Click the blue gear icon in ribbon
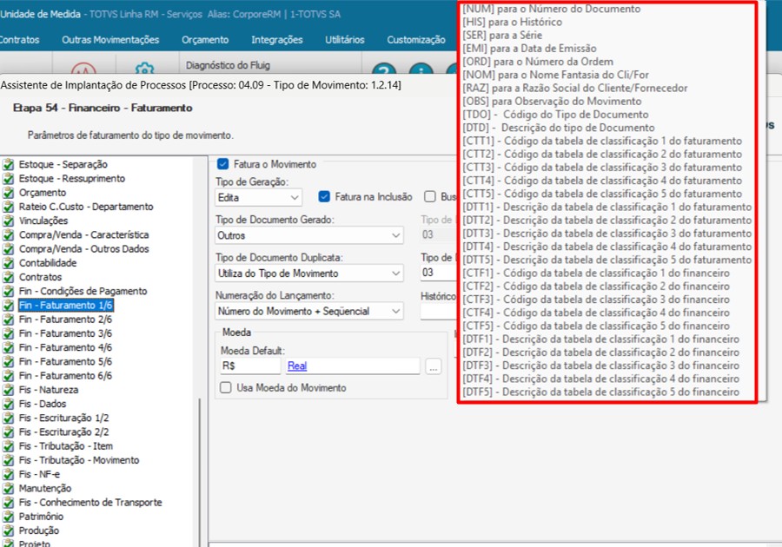 point(144,69)
